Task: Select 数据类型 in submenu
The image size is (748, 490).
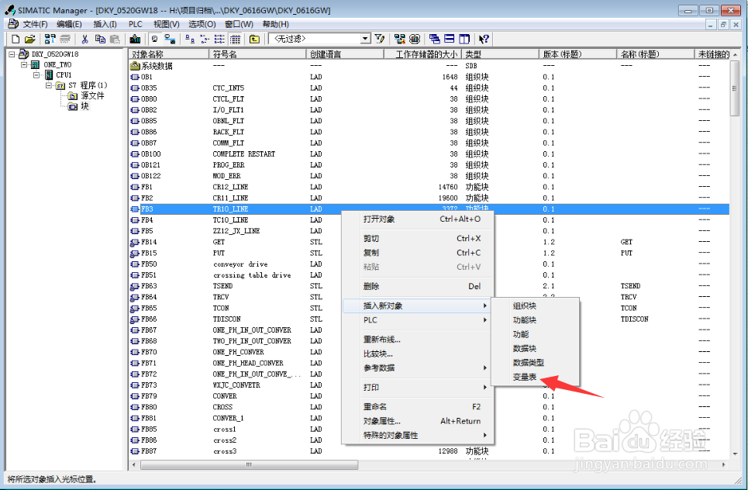Action: click(x=536, y=363)
